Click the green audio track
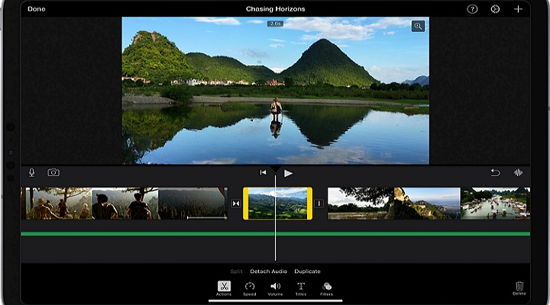This screenshot has width=550, height=305. click(x=275, y=233)
